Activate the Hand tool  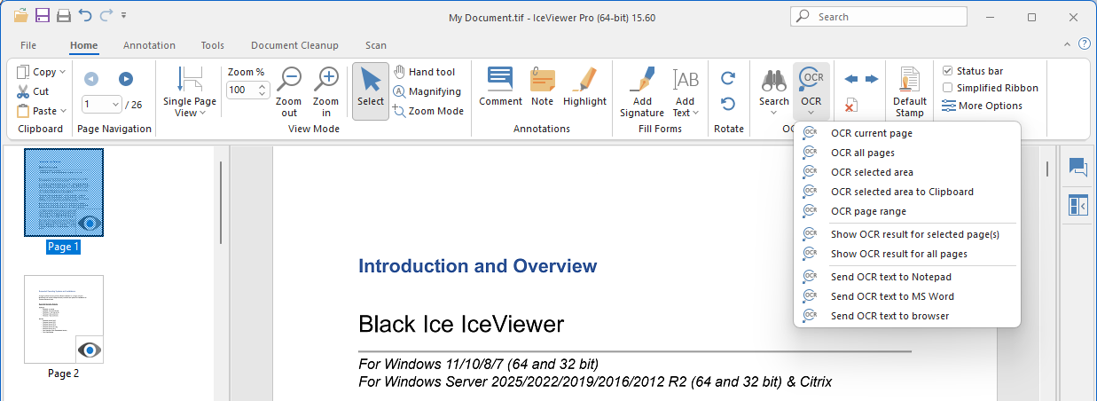[425, 72]
